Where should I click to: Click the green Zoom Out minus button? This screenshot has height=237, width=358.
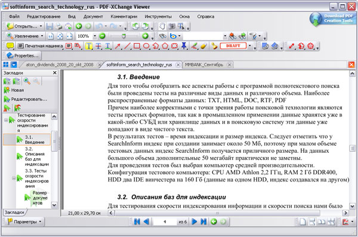[102, 36]
